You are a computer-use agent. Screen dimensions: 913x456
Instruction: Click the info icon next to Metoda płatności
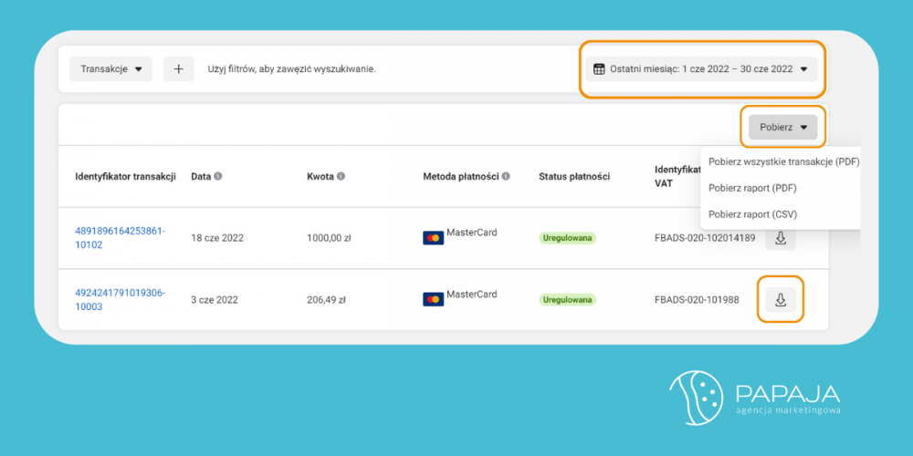tap(506, 176)
